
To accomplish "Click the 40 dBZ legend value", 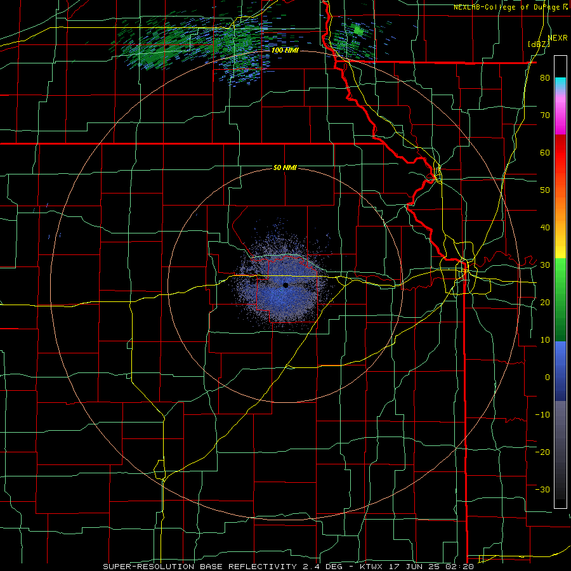I will coord(545,228).
